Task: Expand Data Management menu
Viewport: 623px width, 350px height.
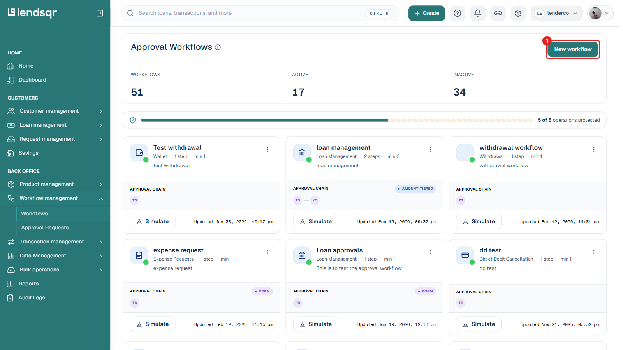Action: (55, 256)
